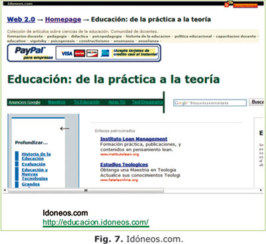Select the Maestros ad link

click(57, 102)
